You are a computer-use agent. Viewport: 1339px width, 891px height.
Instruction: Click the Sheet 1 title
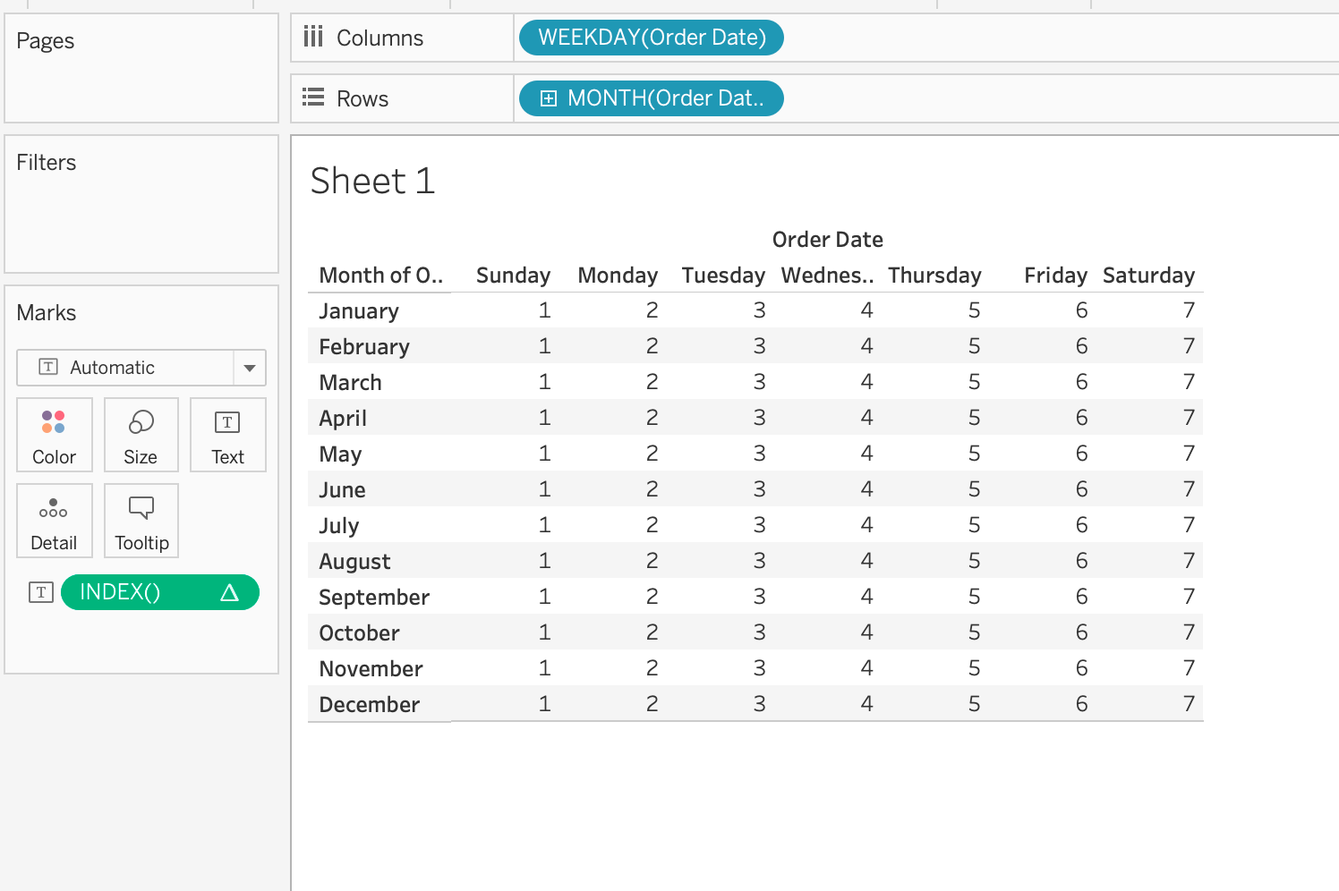(x=372, y=182)
